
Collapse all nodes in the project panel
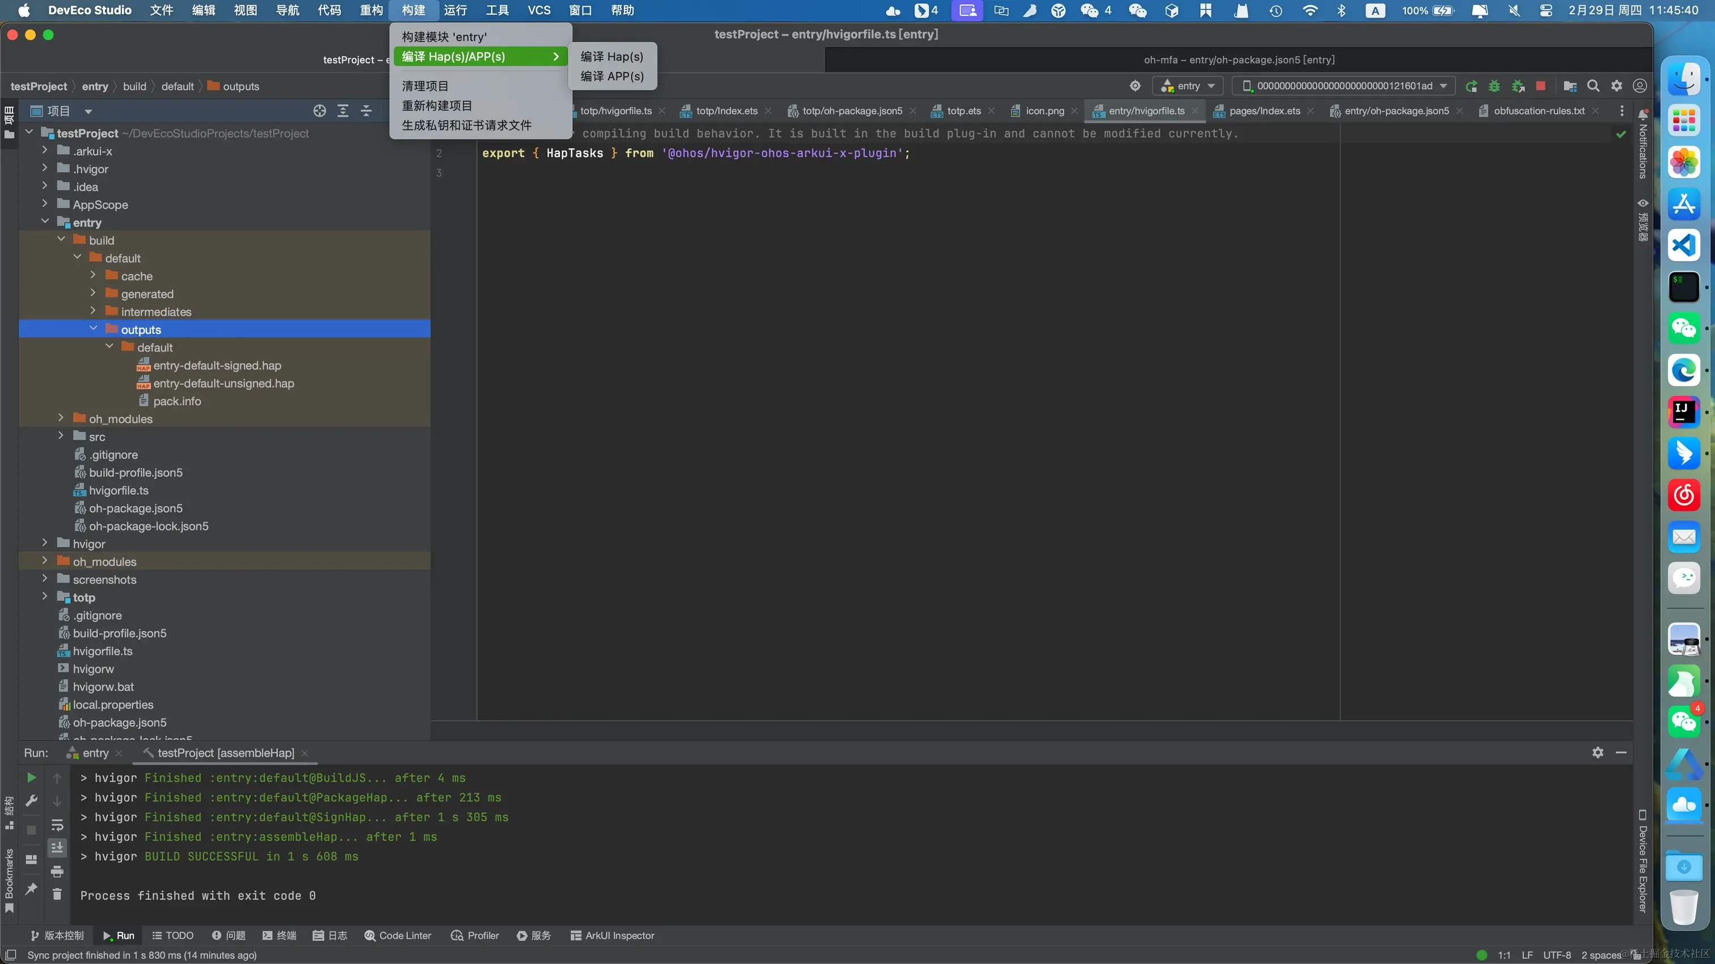(366, 111)
